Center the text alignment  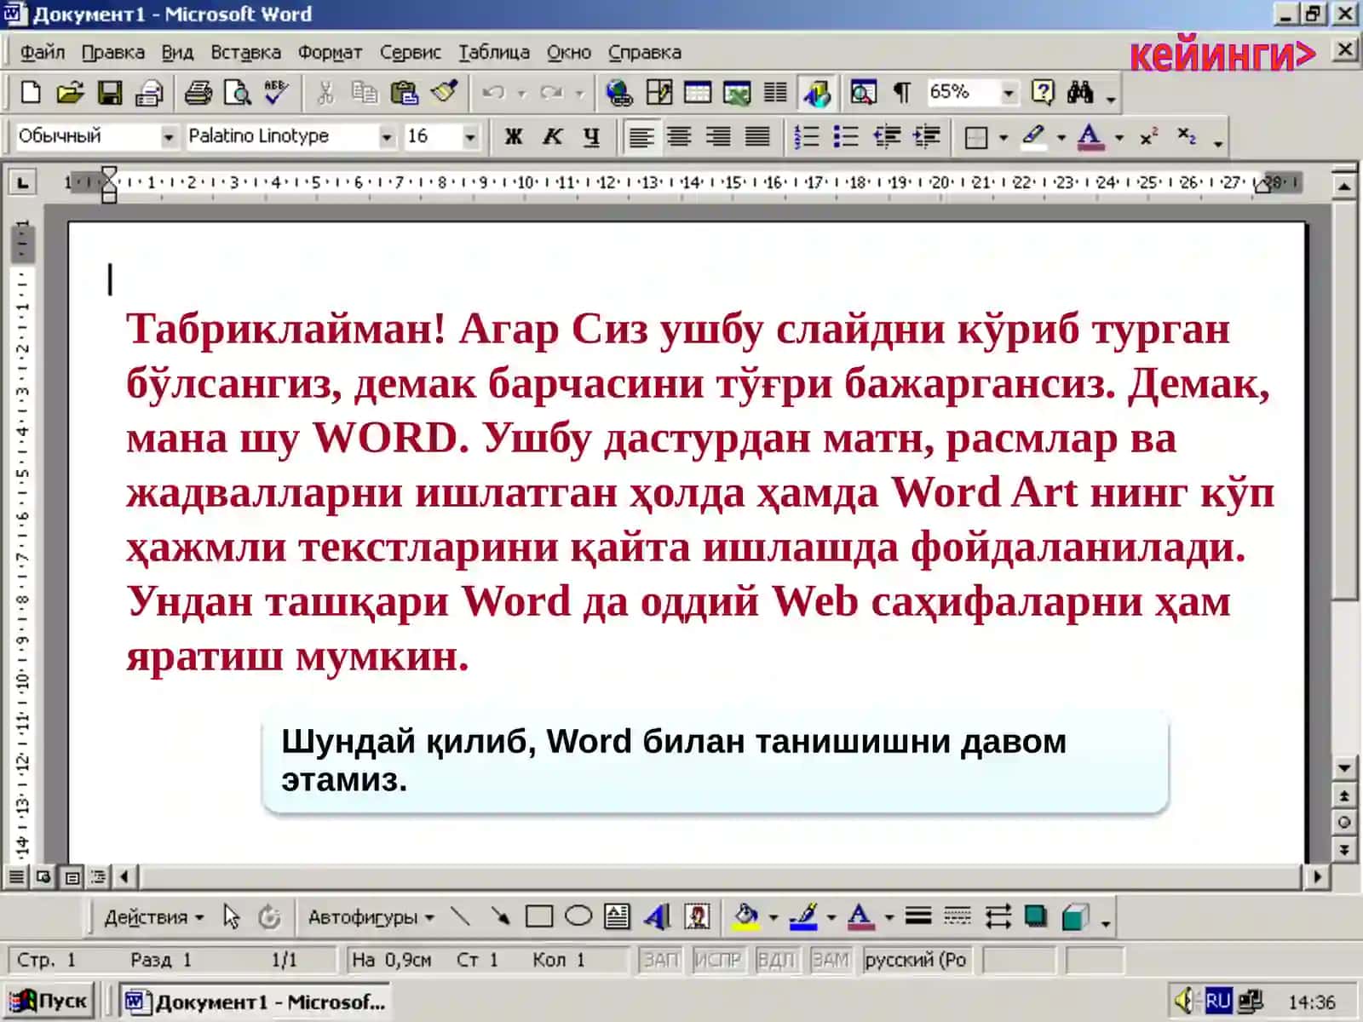pos(680,136)
